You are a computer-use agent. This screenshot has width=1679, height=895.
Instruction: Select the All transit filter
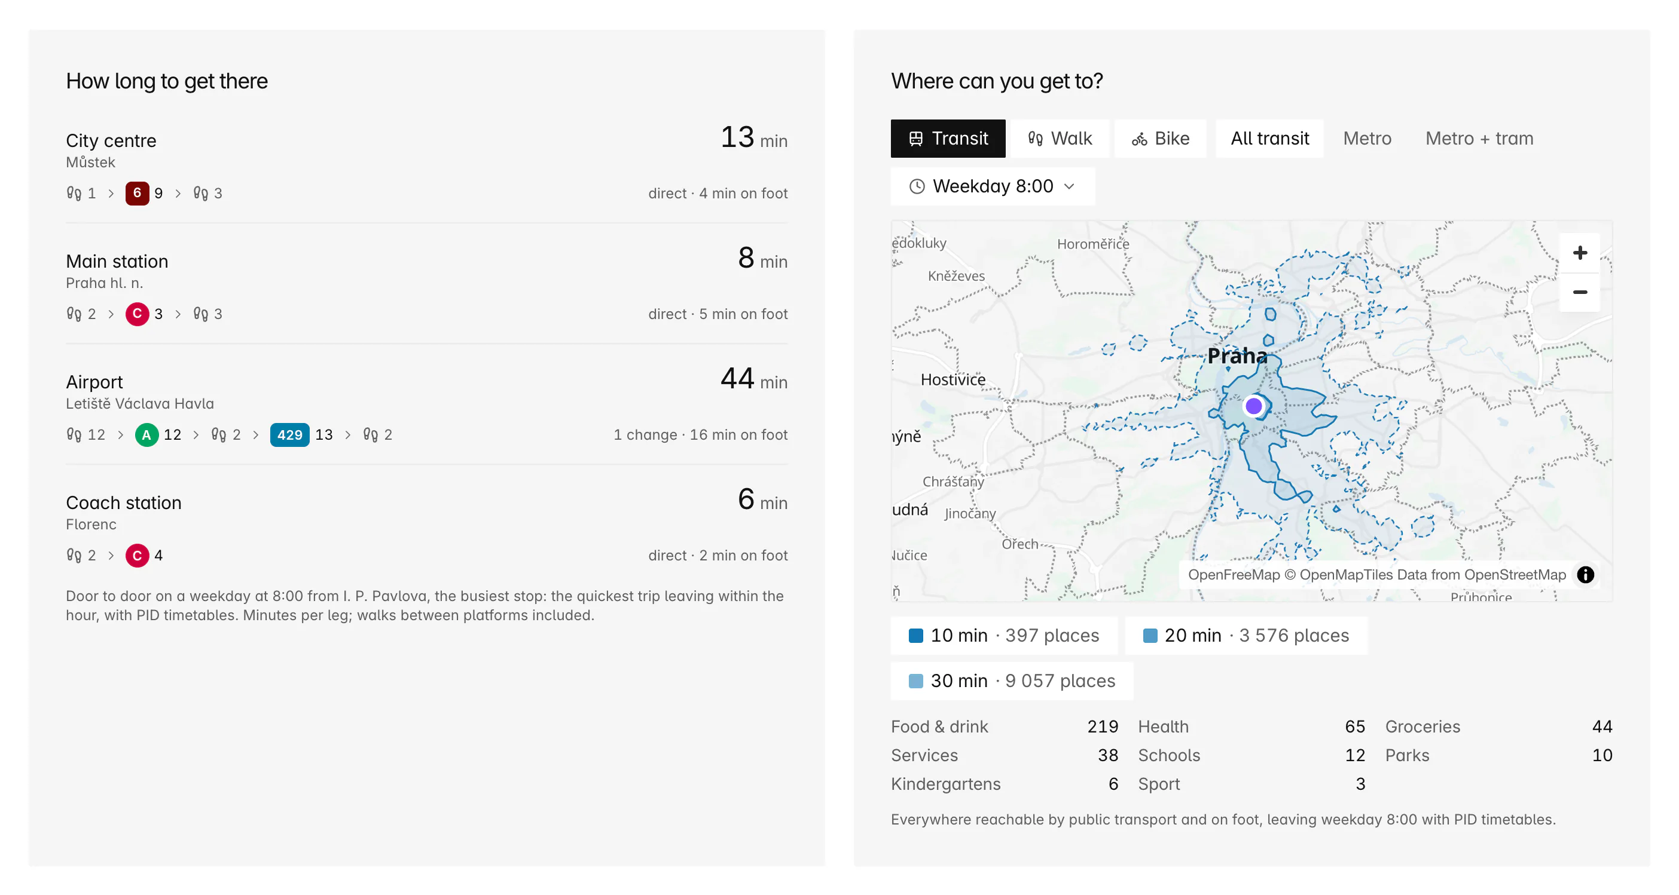click(1269, 139)
